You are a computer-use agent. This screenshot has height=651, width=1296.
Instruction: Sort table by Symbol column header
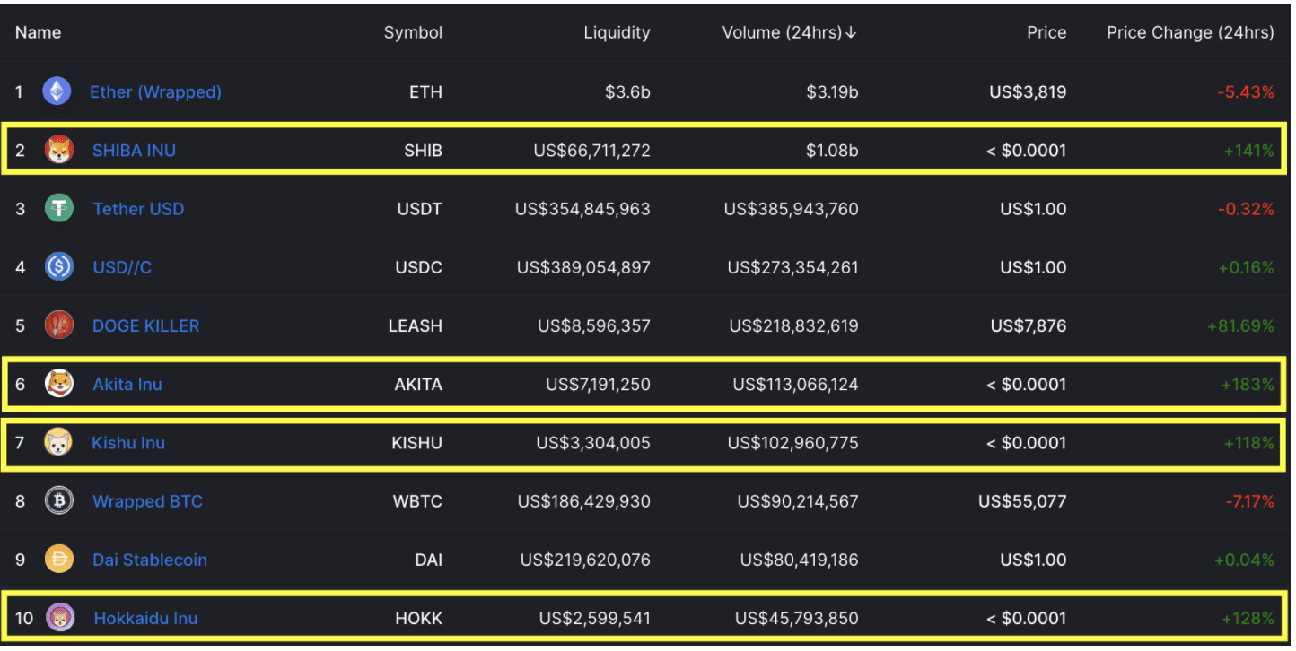pos(413,33)
